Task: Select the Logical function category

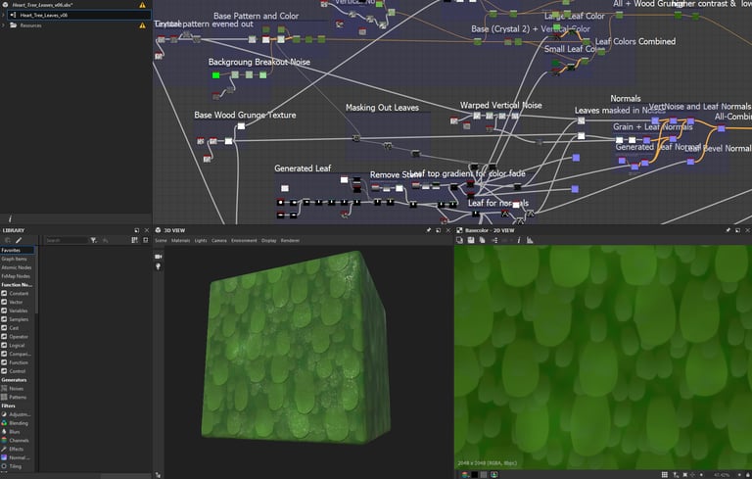Action: [18, 345]
